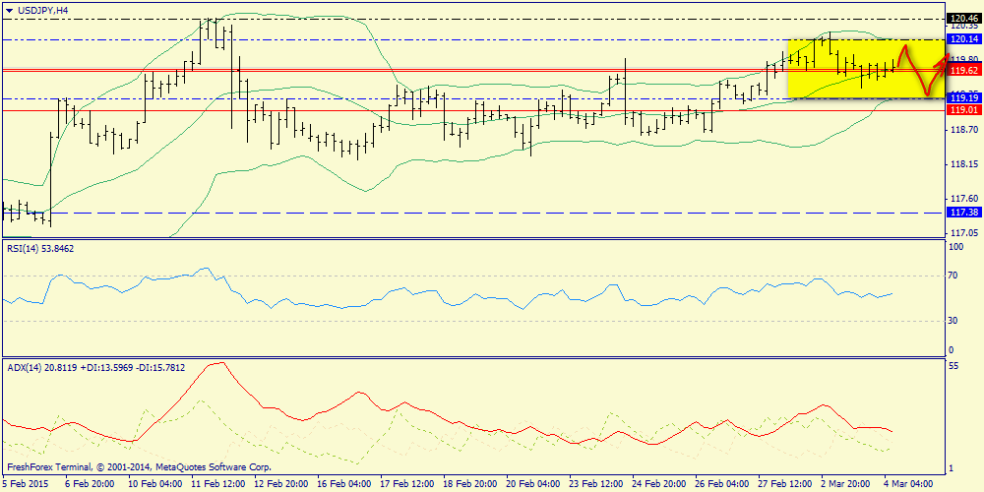Click the RSI 70 level scale value
The height and width of the screenshot is (492, 984).
tap(953, 277)
